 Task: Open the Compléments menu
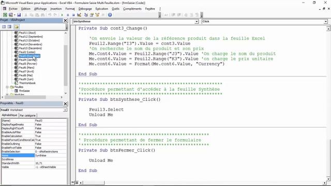tap(132, 9)
